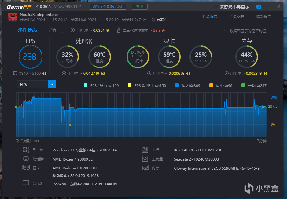
Task: Click the minimum FPS orange marker on chart
Action: [70, 125]
